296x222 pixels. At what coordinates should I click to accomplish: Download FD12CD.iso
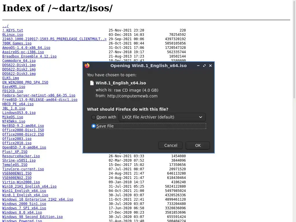(13, 91)
